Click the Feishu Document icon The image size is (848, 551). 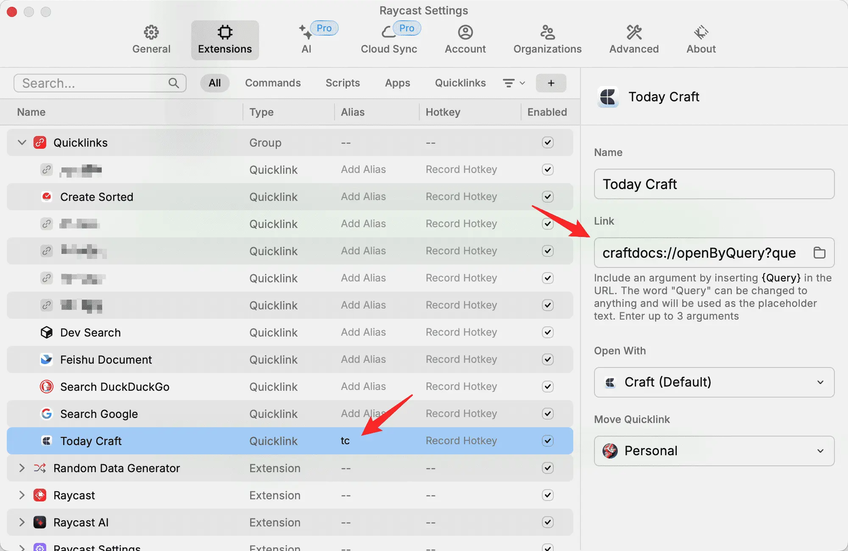point(47,359)
